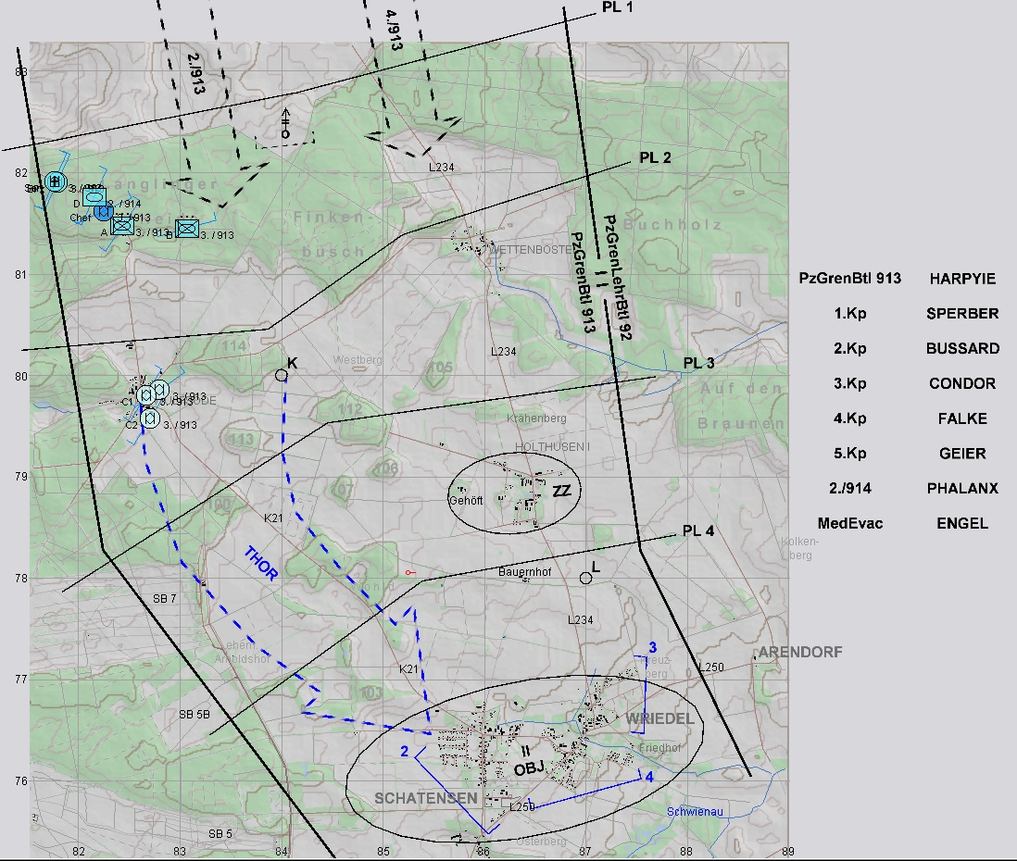Select the checkpoint K circle marker
The height and width of the screenshot is (861, 1017).
click(281, 375)
